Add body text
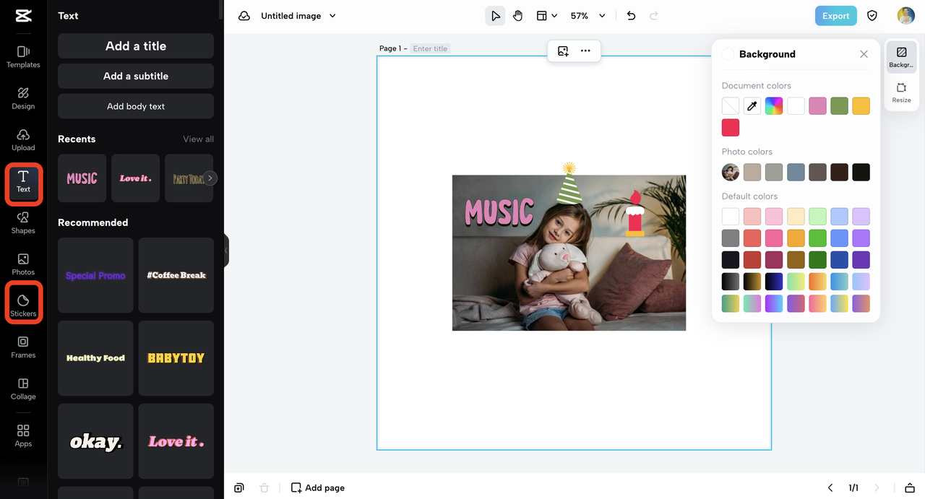Screen dimensions: 925x499 point(136,106)
